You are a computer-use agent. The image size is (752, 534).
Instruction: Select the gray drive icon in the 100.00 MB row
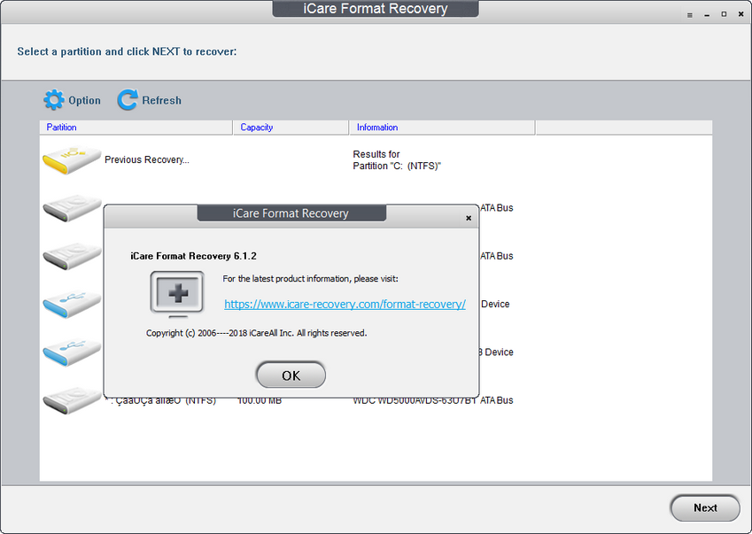[x=72, y=400]
